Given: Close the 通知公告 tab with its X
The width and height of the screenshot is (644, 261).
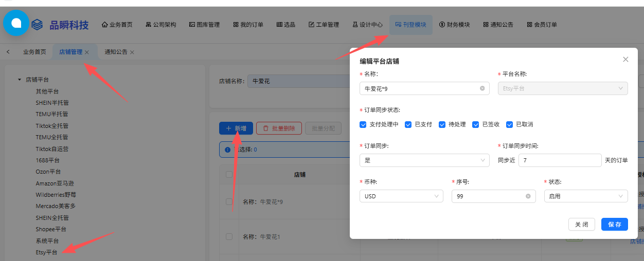Looking at the screenshot, I should pyautogui.click(x=132, y=52).
